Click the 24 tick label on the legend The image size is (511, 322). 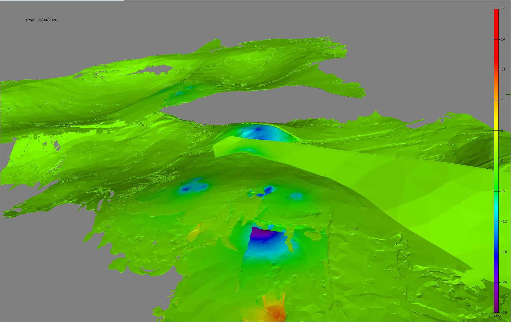[503, 39]
